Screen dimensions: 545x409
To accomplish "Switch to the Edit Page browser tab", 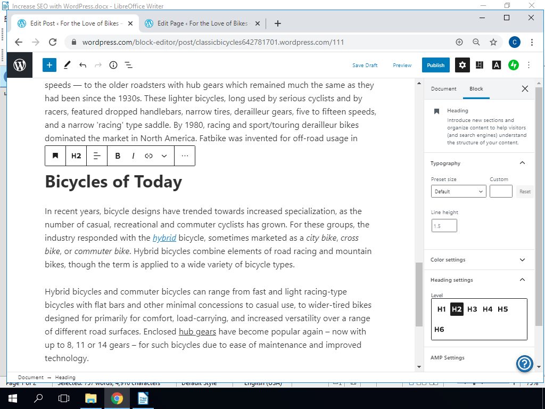I will [x=202, y=23].
